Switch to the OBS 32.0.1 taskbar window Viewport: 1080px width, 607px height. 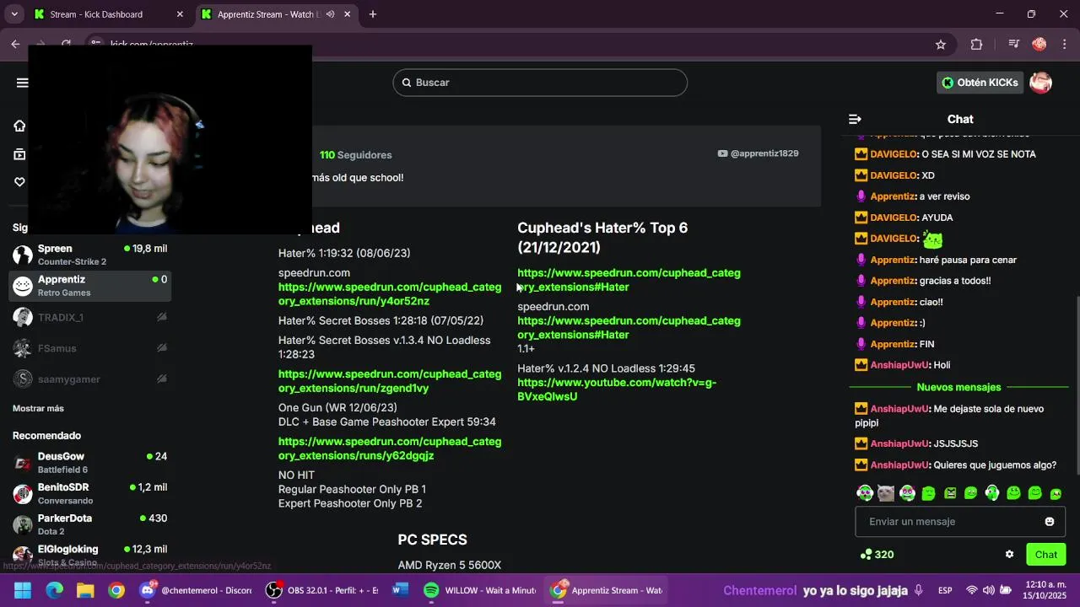click(322, 590)
